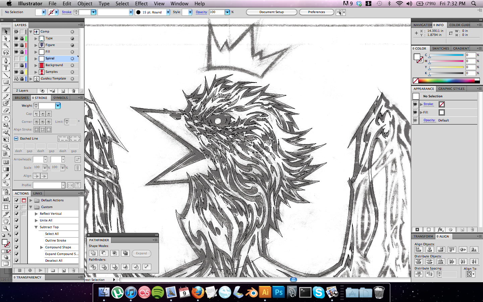The height and width of the screenshot is (302, 483).
Task: Click Opacity link in Appearance panel
Action: 429,120
